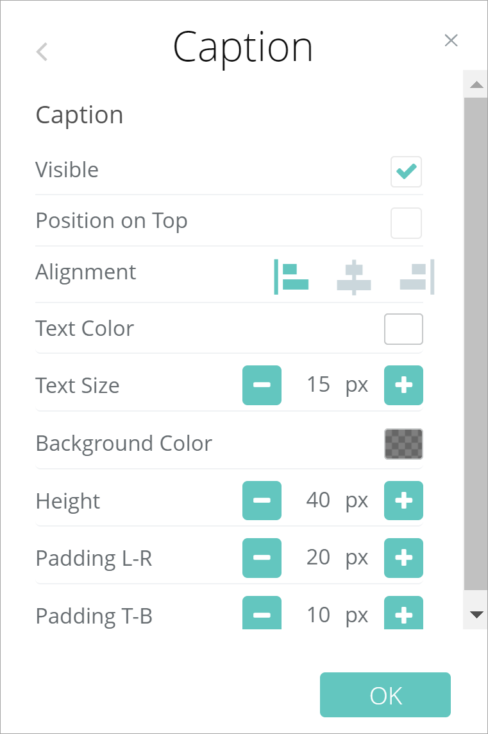Open the Background Color swatch
Image resolution: width=488 pixels, height=734 pixels.
click(403, 444)
